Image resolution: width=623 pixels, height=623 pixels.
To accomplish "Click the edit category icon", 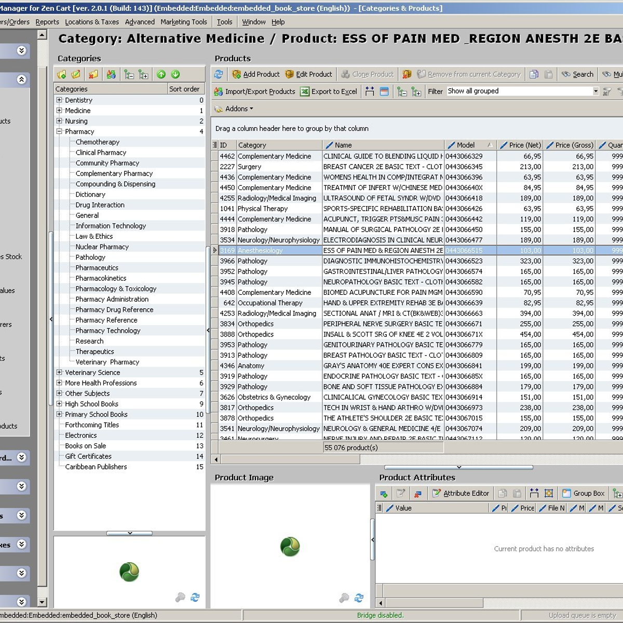I will (x=76, y=75).
